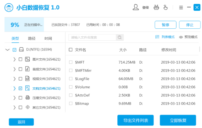This screenshot has height=128, width=202.
Task: Tick the $MFT file checkbox
Action: click(71, 62)
